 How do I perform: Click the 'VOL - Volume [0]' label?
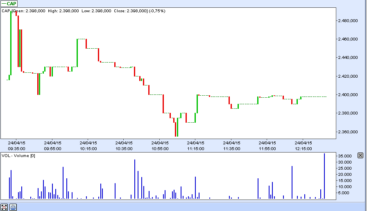(18, 156)
